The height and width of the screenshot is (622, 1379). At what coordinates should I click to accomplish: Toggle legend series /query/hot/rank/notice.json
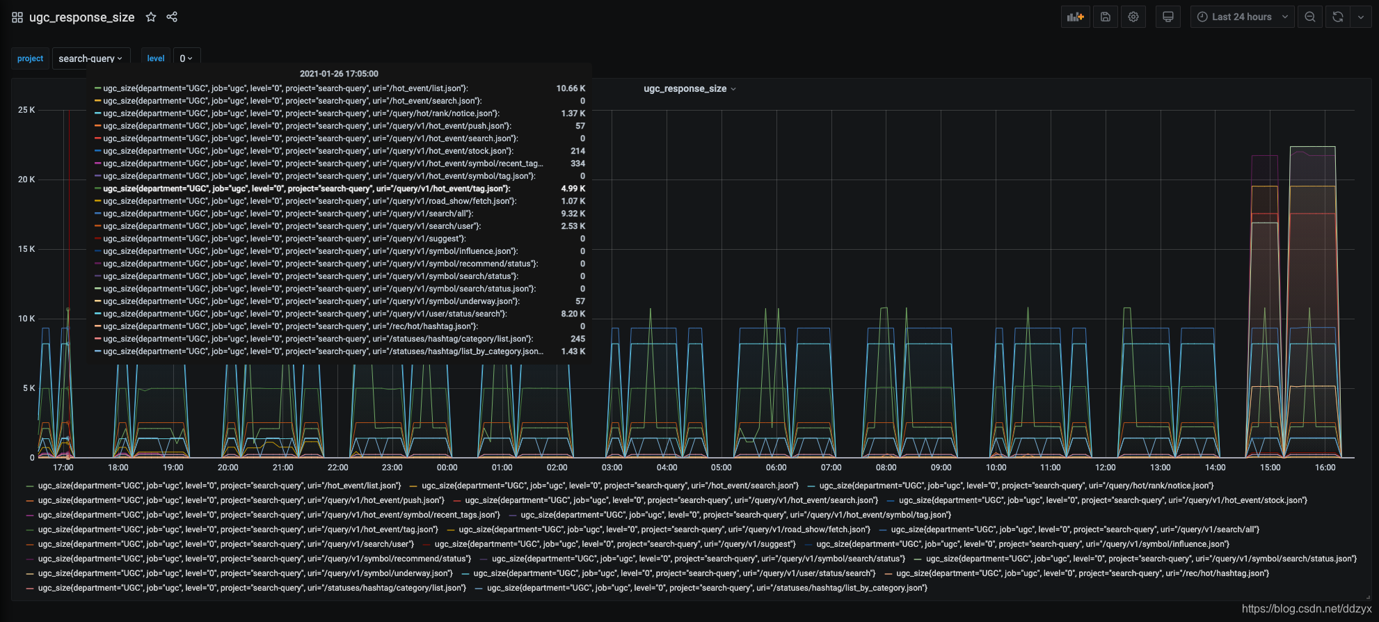[1017, 486]
